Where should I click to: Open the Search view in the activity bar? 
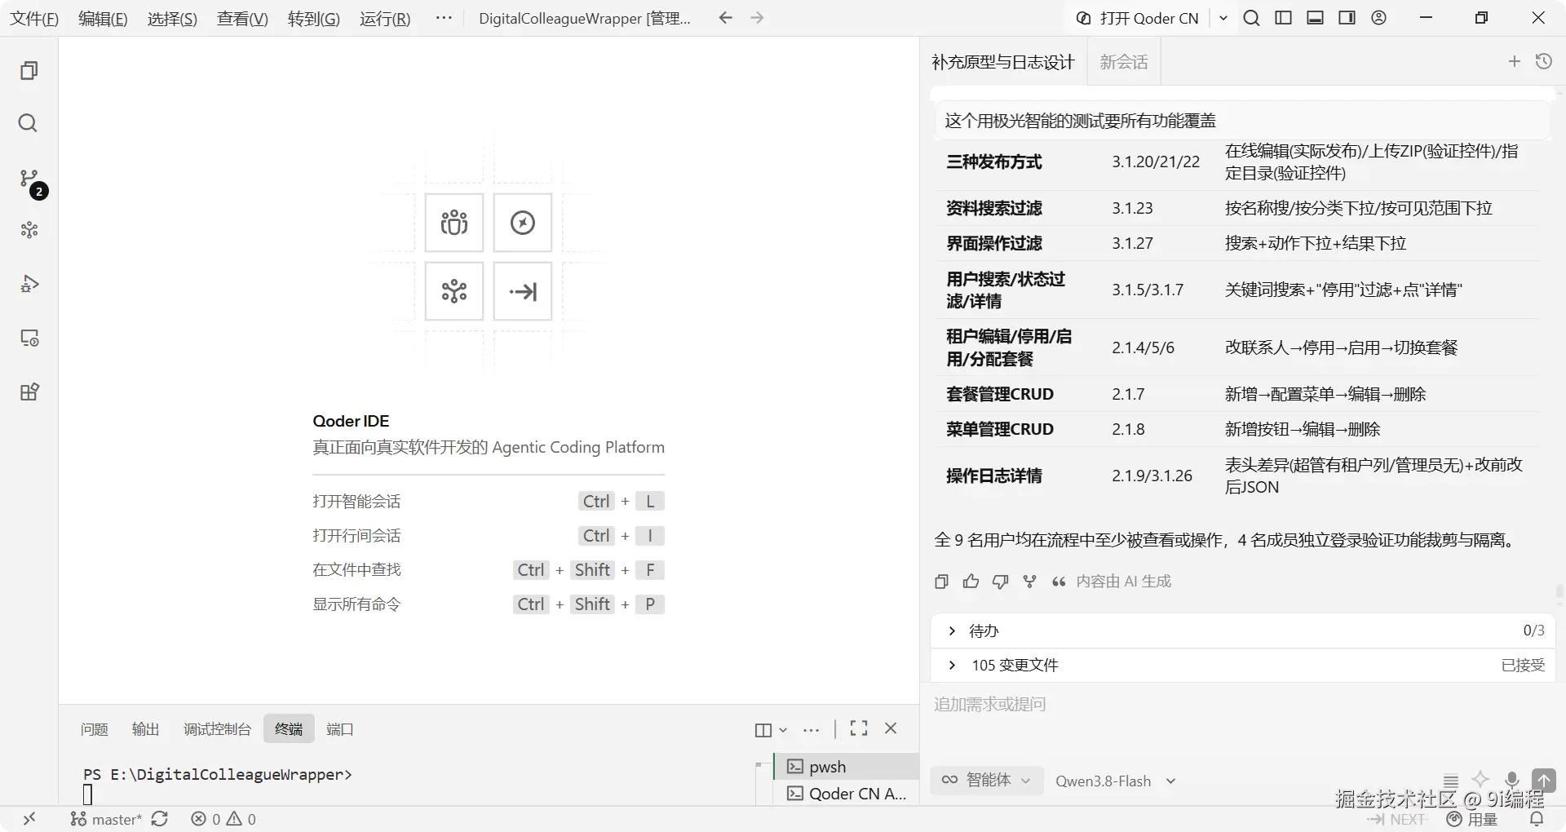29,123
